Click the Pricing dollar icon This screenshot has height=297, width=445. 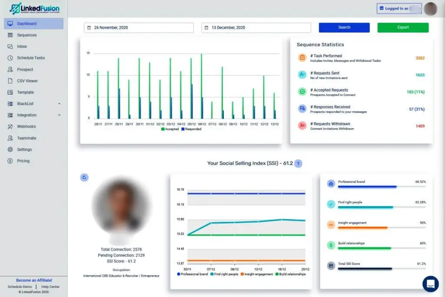(10, 161)
